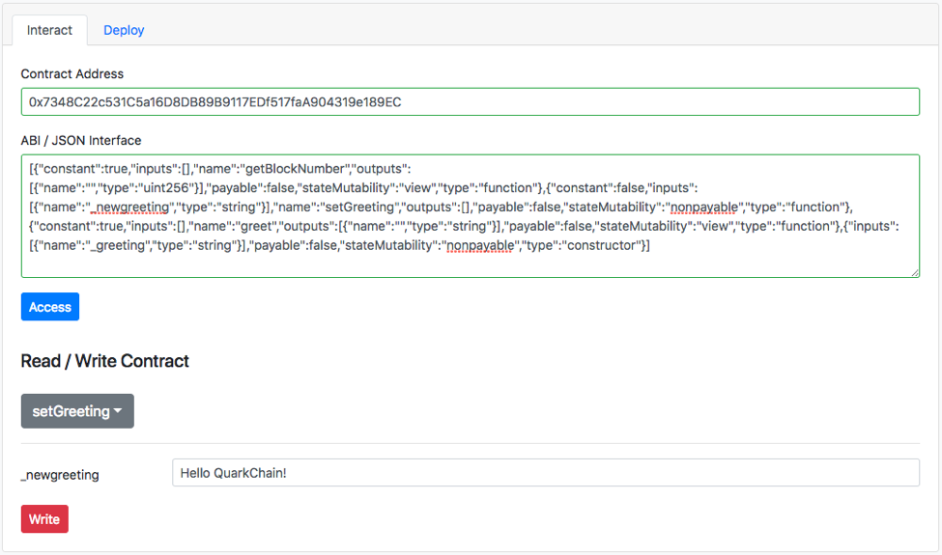
Task: Click the _newgreeting parameter label
Action: click(60, 474)
